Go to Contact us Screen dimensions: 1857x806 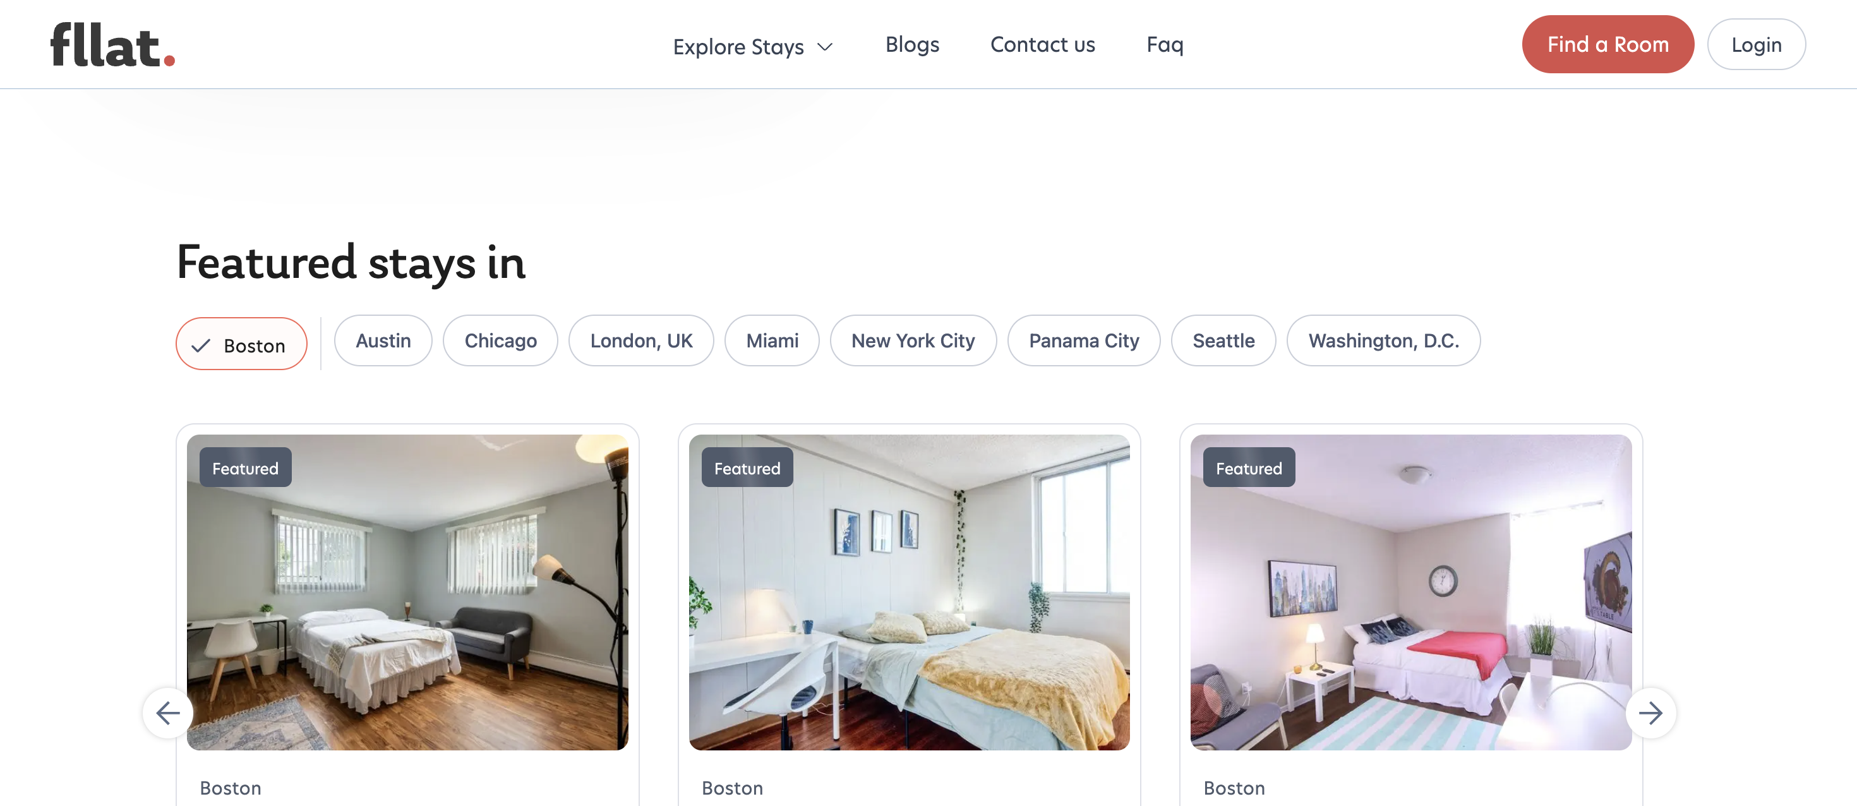(x=1042, y=45)
